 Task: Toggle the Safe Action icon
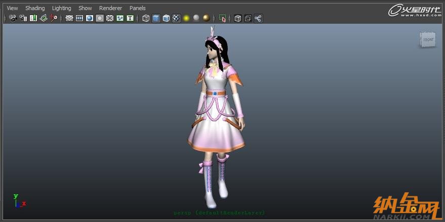coord(120,18)
